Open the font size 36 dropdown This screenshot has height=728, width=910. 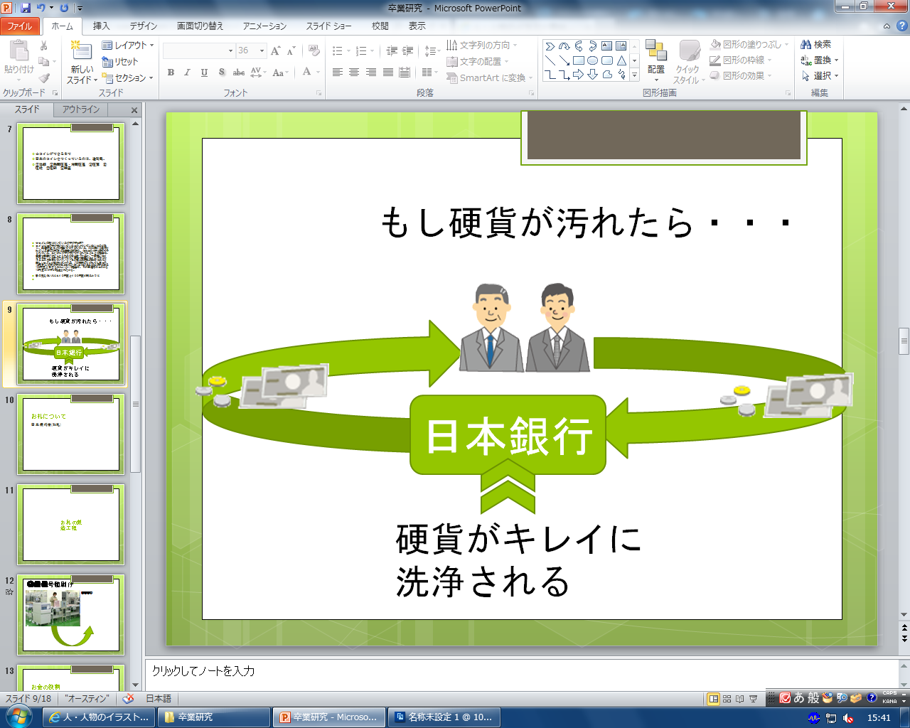coord(262,50)
